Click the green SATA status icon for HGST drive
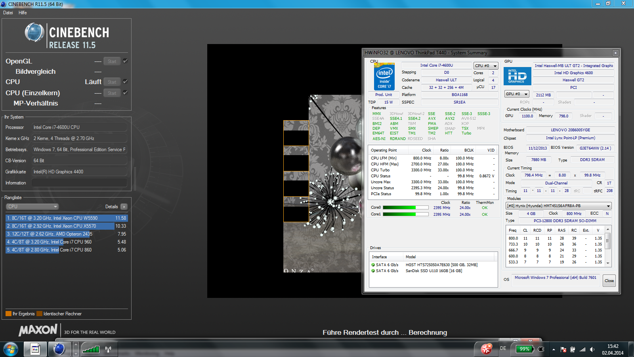This screenshot has width=634, height=357. click(x=373, y=265)
